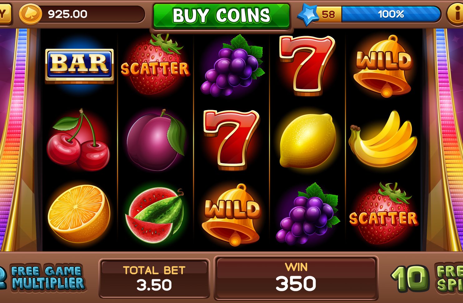This screenshot has height=303, width=463.
Task: Select the red 7 in the center reel
Action: coord(231,140)
